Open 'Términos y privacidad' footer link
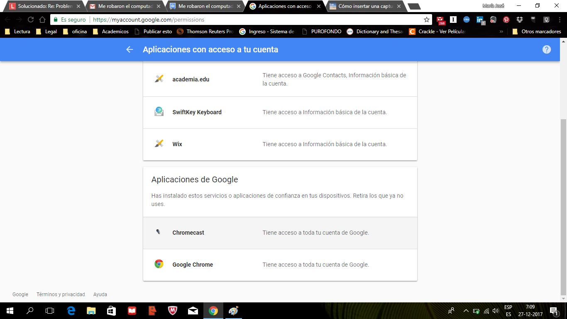 pyautogui.click(x=61, y=294)
